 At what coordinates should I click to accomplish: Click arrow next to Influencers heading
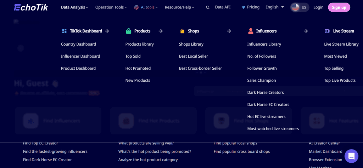306,31
